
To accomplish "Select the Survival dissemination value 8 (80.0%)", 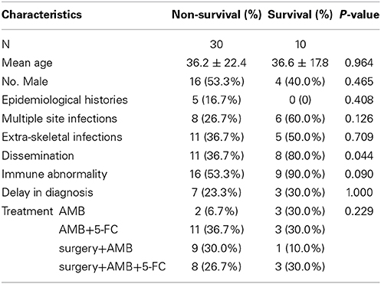I will pyautogui.click(x=300, y=156).
